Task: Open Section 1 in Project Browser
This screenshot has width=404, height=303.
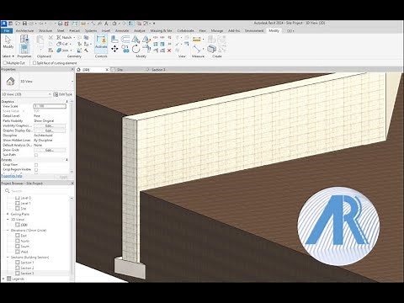Action: point(27,263)
